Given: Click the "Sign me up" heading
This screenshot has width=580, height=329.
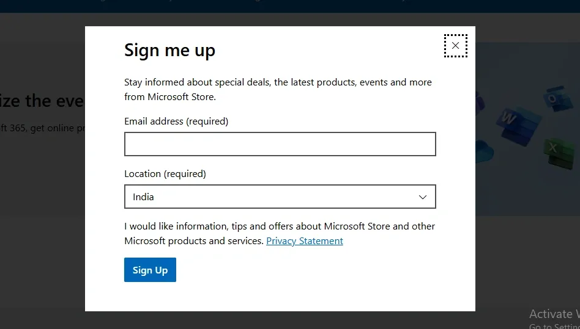Looking at the screenshot, I should point(169,50).
